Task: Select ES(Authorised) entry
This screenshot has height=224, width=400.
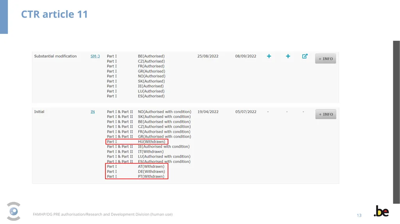Action: coord(151,96)
